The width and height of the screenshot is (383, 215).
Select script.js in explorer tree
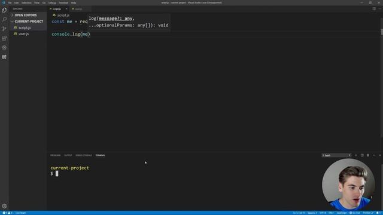coord(28,27)
